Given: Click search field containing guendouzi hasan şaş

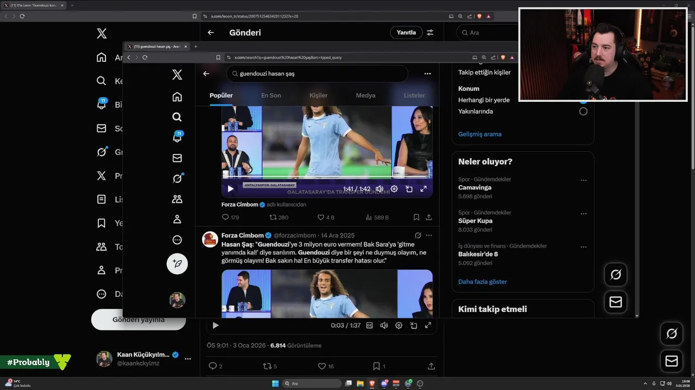Looking at the screenshot, I should tap(317, 74).
